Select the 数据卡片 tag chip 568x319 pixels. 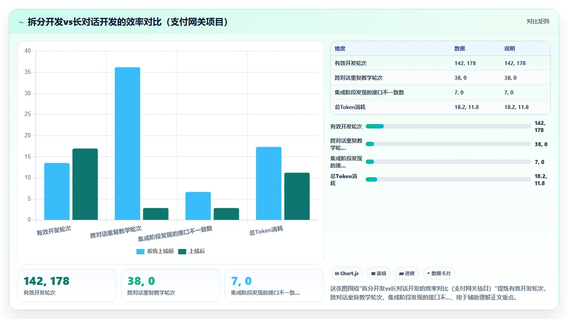[x=439, y=273]
